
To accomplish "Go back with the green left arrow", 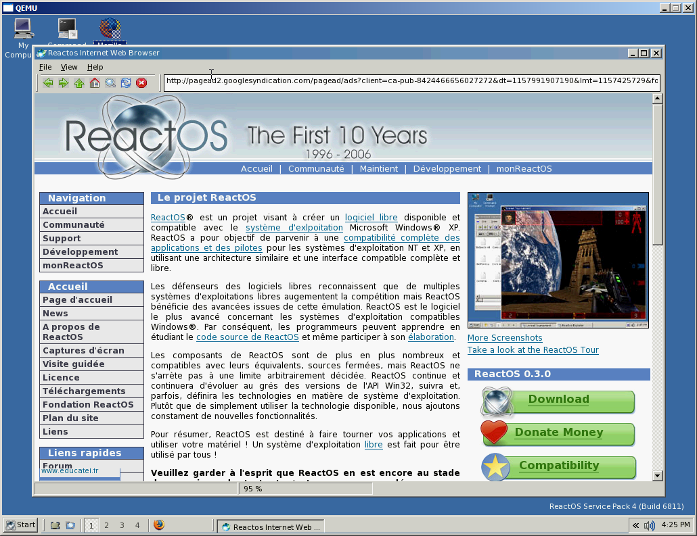I will (48, 82).
